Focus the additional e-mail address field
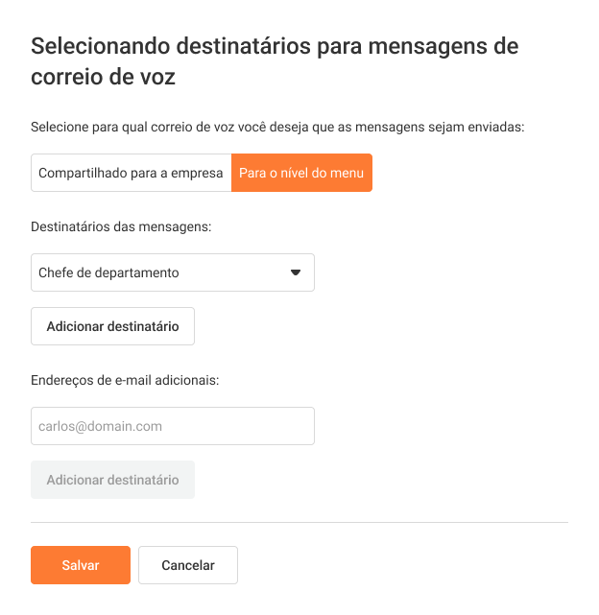Screen dimensions: 599x615 173,426
